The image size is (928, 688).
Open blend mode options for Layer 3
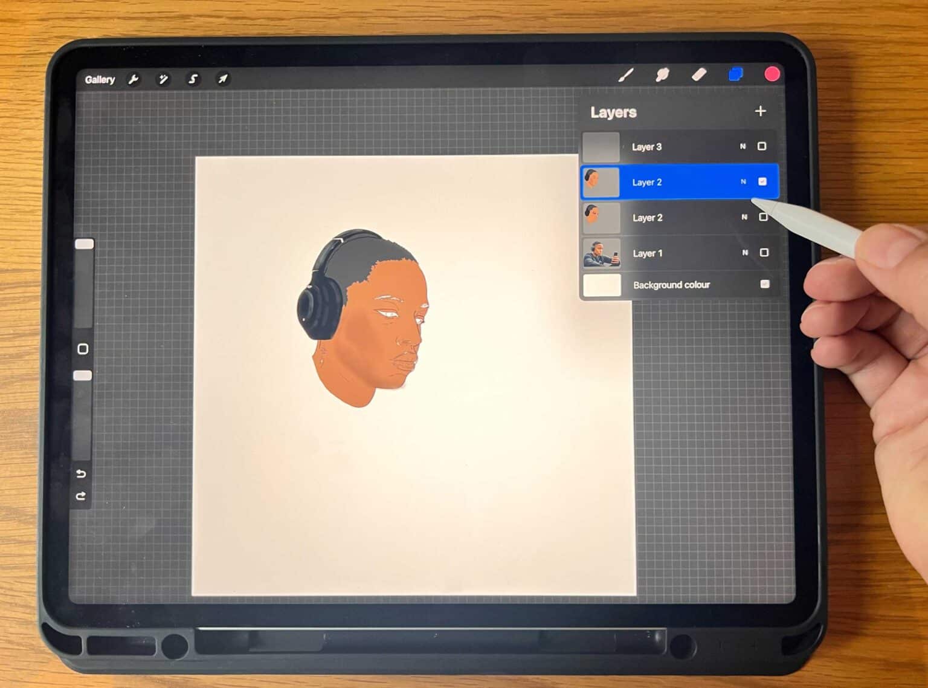tap(743, 146)
